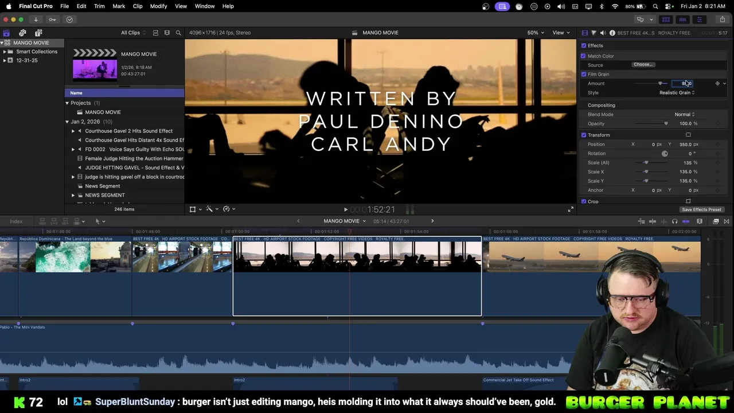Toggle clip grouping options icon
734x413 pixels.
tap(155, 33)
